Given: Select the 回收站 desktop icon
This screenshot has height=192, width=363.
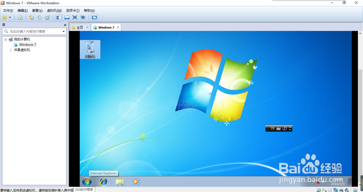Looking at the screenshot, I should [90, 49].
